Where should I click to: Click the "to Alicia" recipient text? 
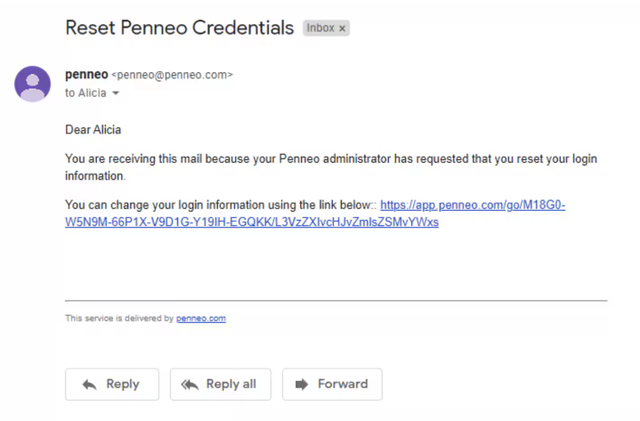click(85, 93)
